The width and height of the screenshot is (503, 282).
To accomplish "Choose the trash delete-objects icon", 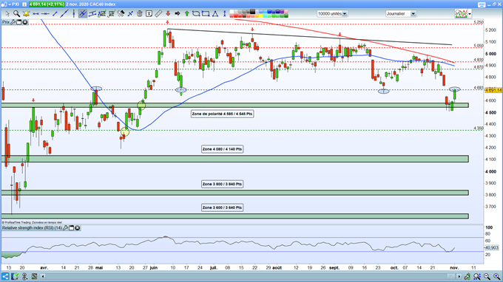I will [x=140, y=14].
